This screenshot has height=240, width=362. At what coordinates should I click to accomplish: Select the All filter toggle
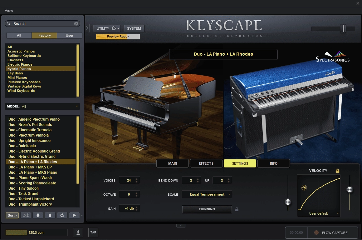click(19, 35)
